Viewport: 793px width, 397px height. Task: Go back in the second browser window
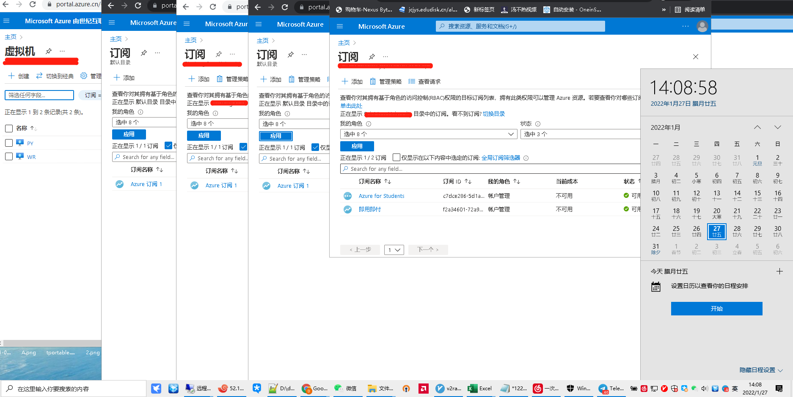click(111, 5)
